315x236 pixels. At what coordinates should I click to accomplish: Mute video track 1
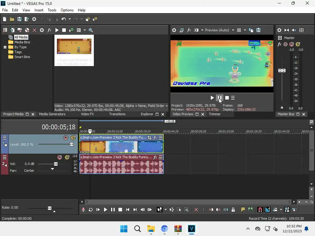pyautogui.click(x=66, y=138)
